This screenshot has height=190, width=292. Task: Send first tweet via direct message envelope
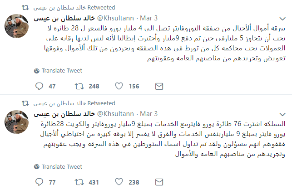[159, 86]
